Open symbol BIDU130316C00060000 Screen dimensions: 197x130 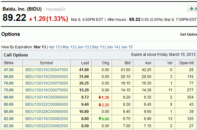coord(47,76)
